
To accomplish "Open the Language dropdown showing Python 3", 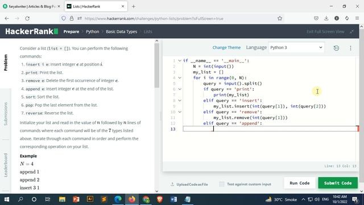I will 296,47.
